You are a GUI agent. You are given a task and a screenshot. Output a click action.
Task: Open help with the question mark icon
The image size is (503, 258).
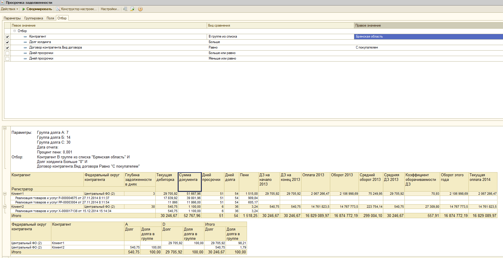coord(140,9)
